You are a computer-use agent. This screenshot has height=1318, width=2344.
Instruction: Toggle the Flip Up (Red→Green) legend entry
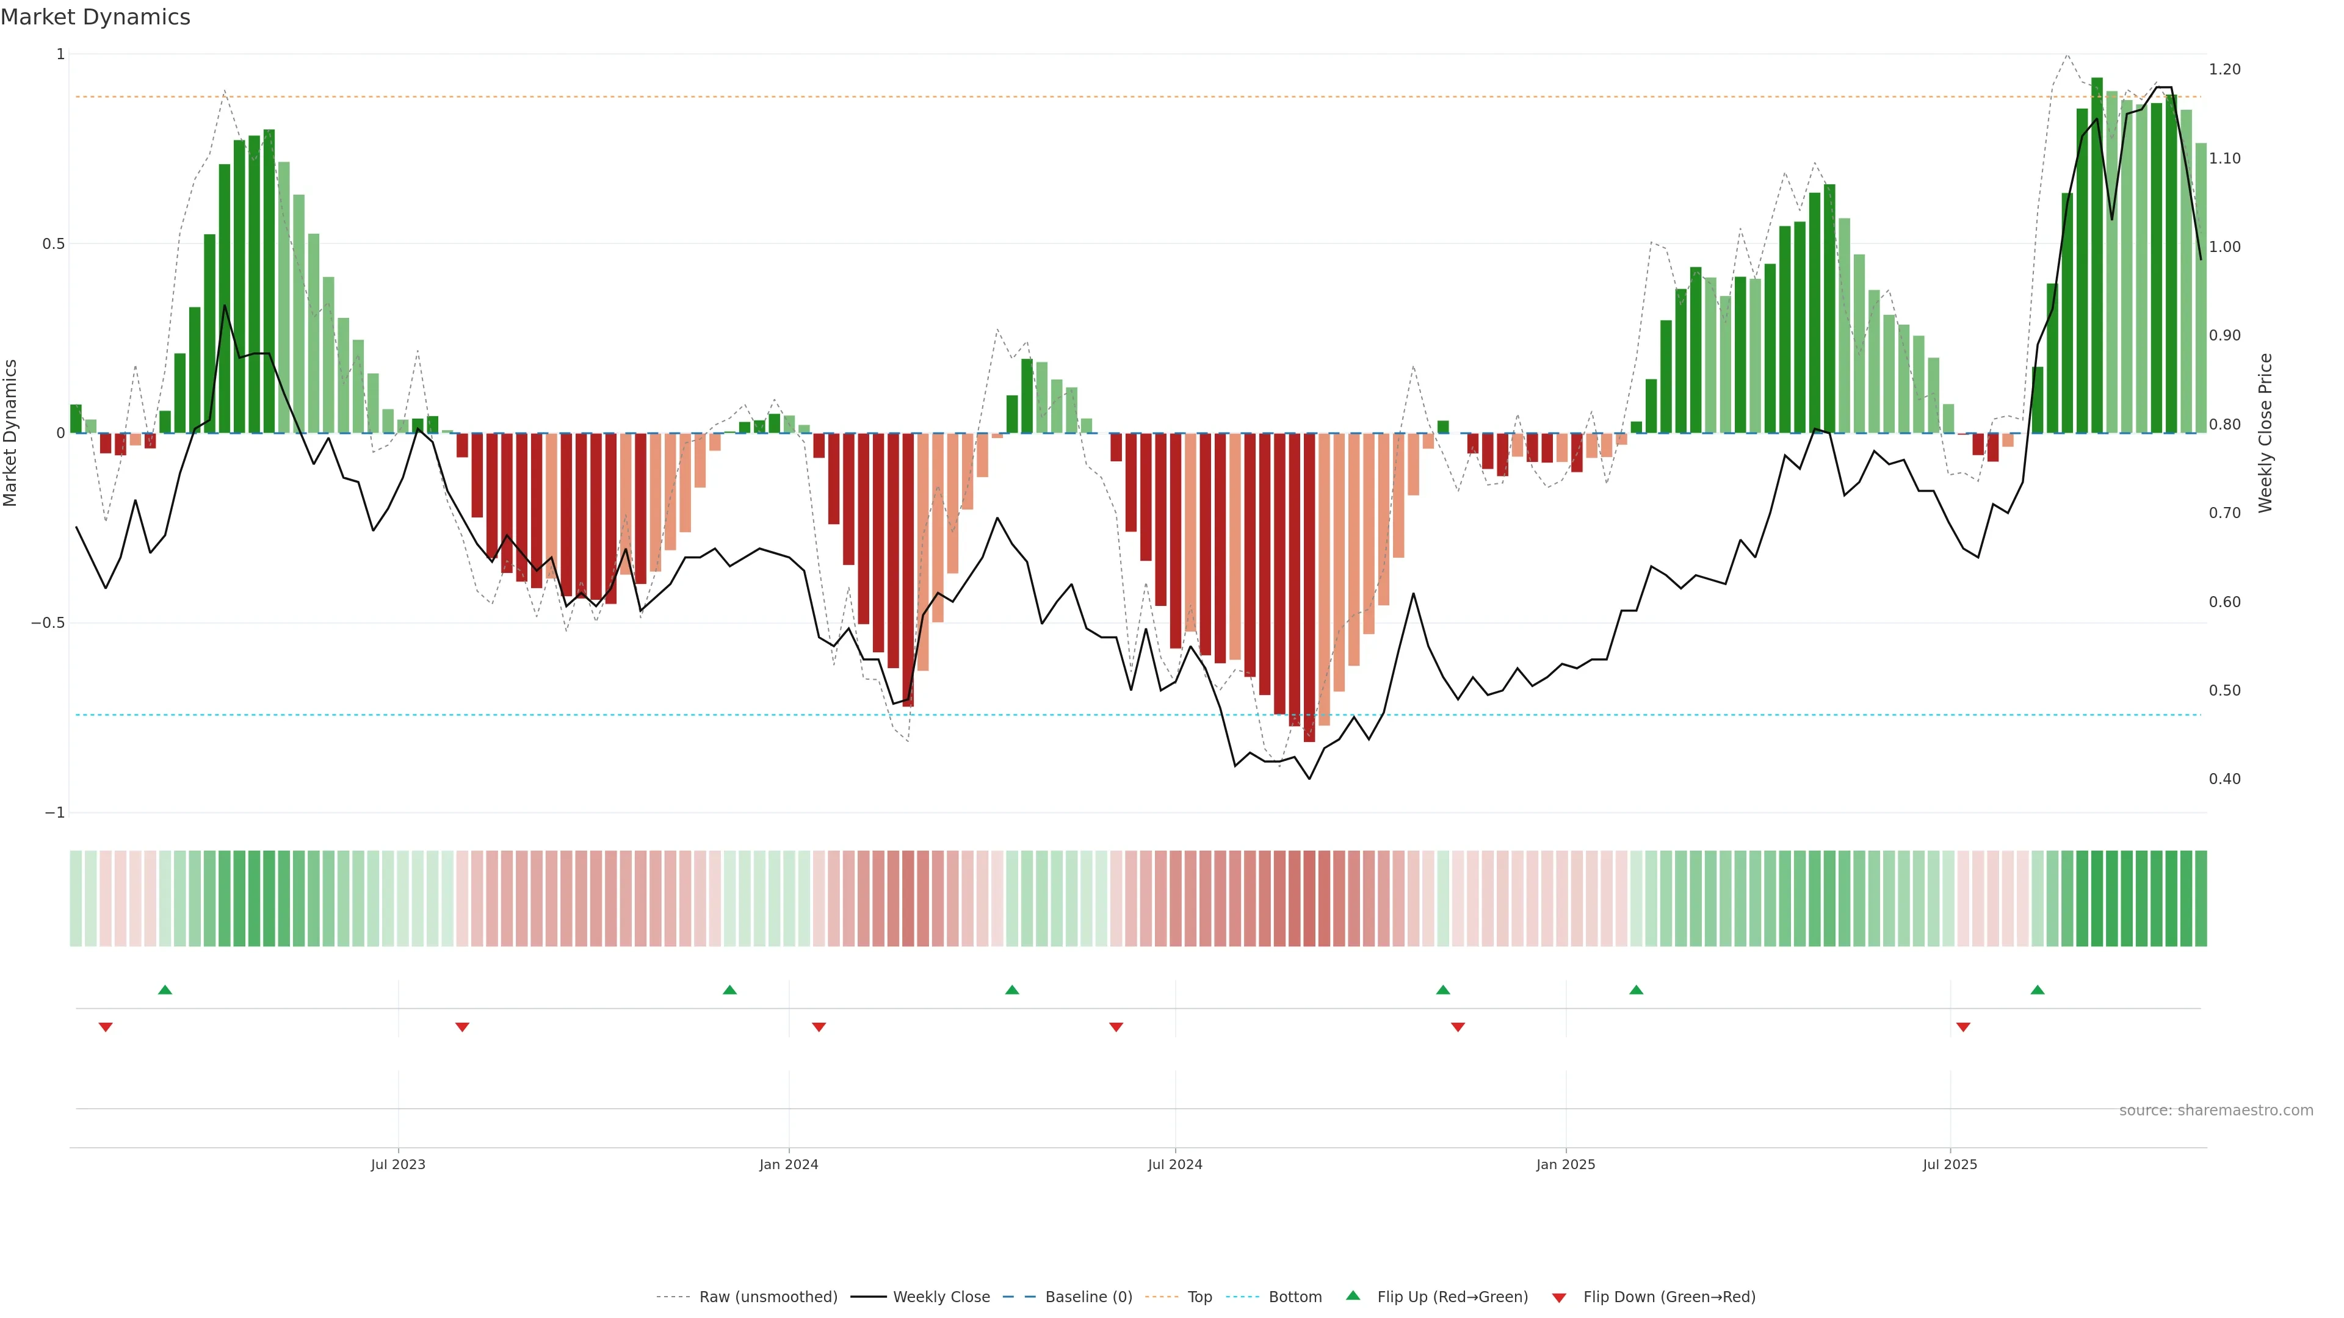tap(1452, 1297)
